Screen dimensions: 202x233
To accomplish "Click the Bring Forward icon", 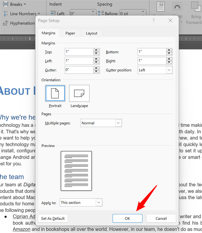I will point(196,7).
